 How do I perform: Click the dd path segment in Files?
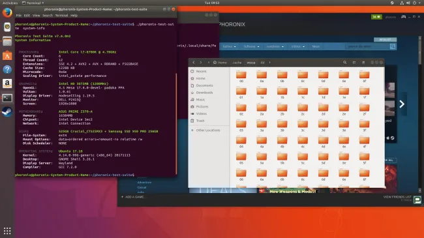pyautogui.click(x=262, y=63)
